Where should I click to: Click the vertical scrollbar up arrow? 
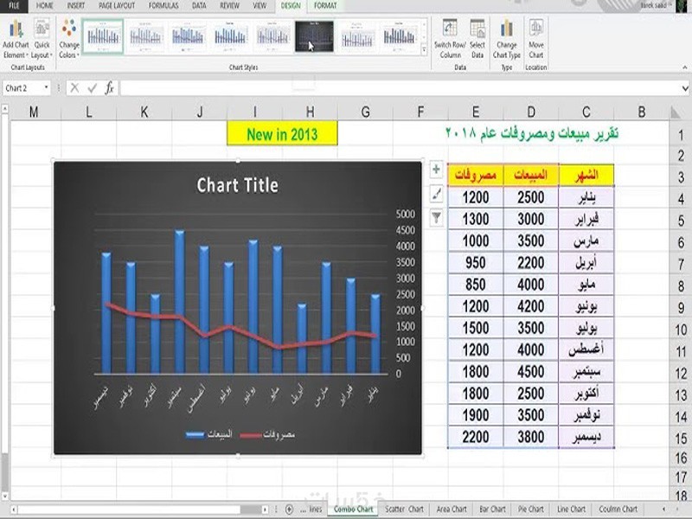pyautogui.click(x=5, y=108)
